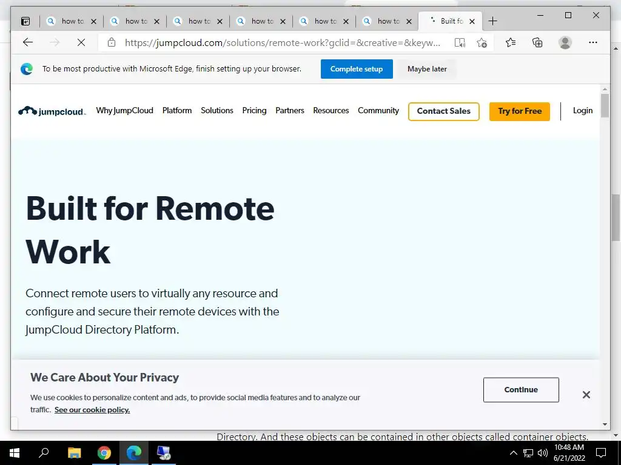621x465 pixels.
Task: Open the Favorites list icon
Action: click(511, 42)
